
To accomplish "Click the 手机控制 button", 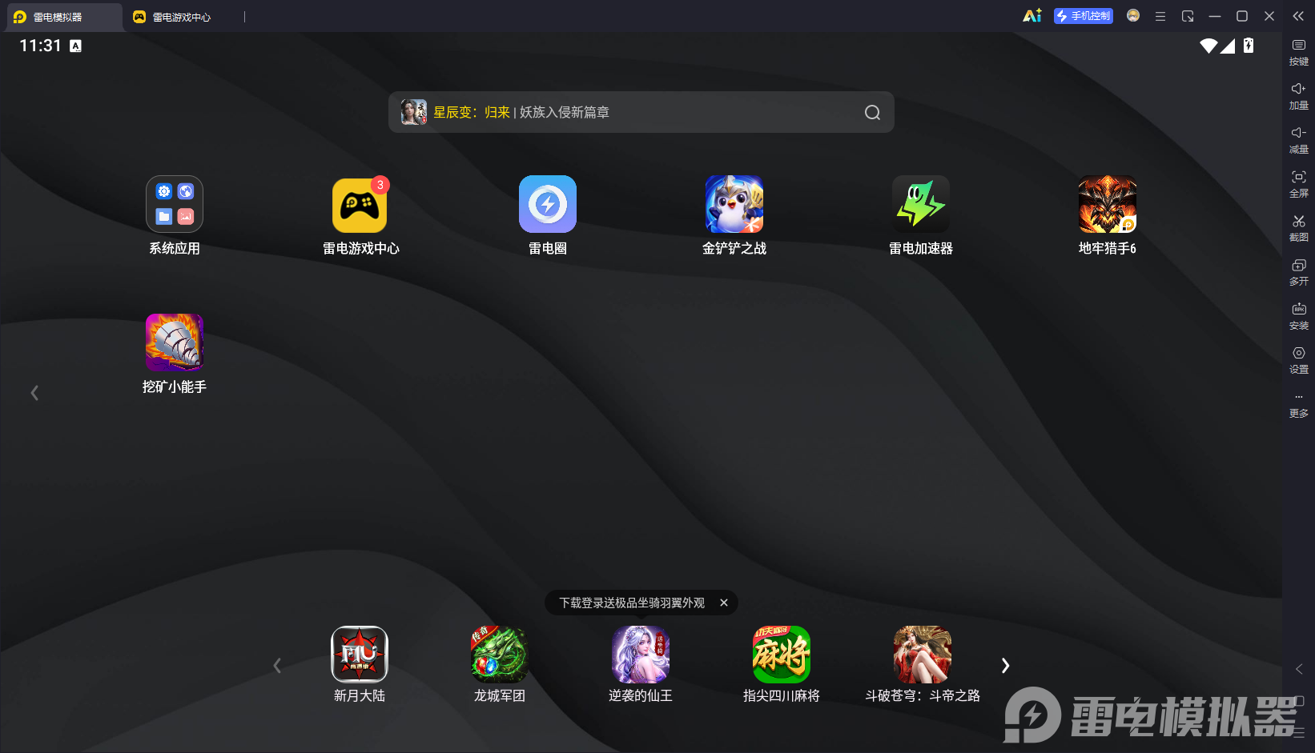I will (1084, 16).
